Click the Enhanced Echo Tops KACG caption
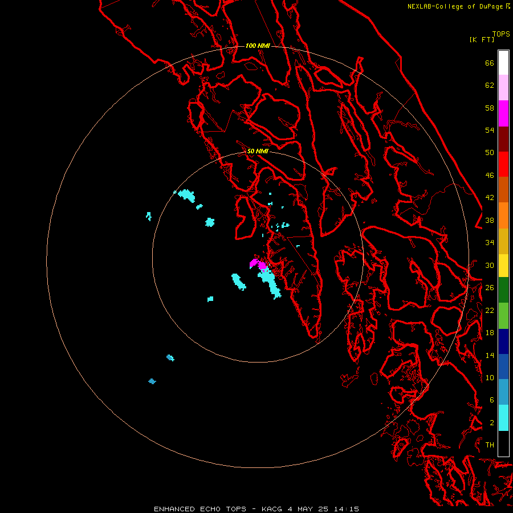This screenshot has height=513, width=513. 256,509
